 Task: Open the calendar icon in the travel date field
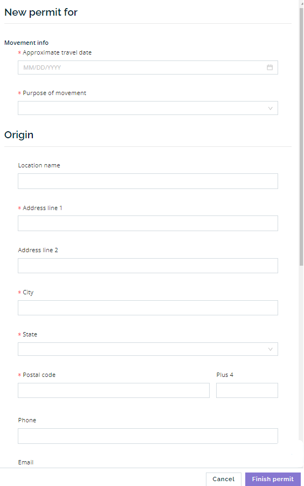[270, 67]
